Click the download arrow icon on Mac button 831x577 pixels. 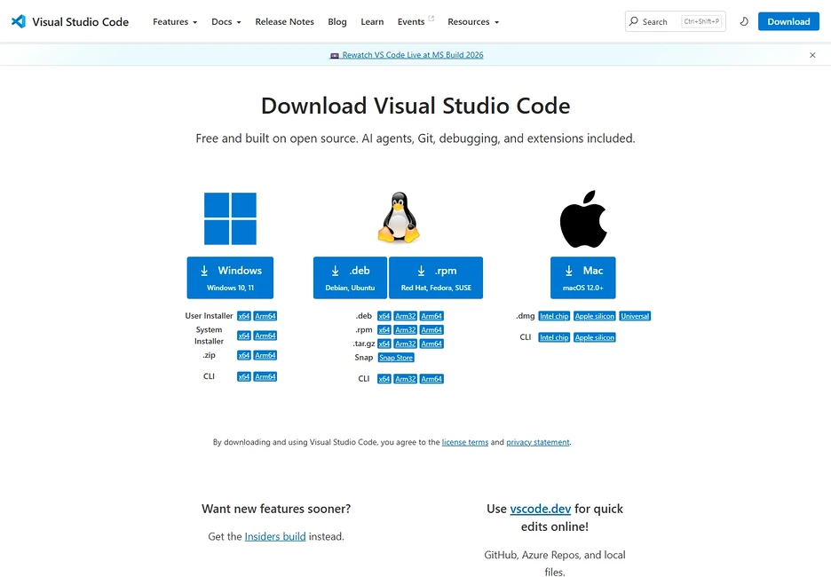[x=569, y=271]
